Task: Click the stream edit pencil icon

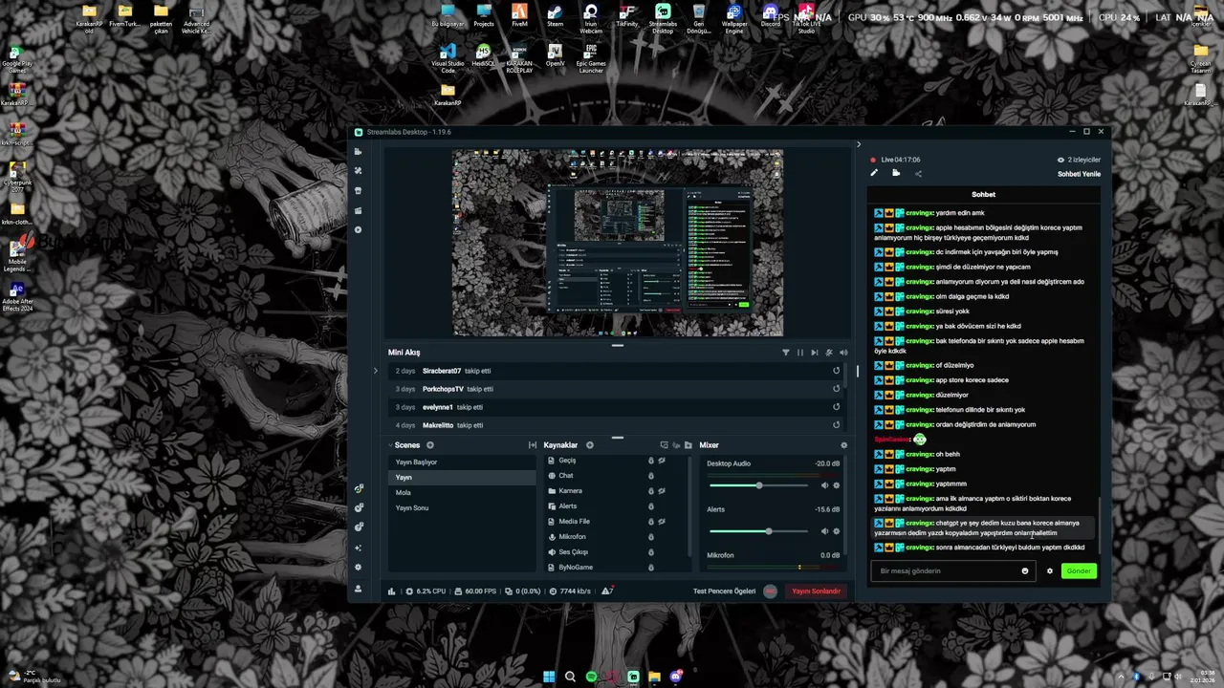Action: click(874, 173)
